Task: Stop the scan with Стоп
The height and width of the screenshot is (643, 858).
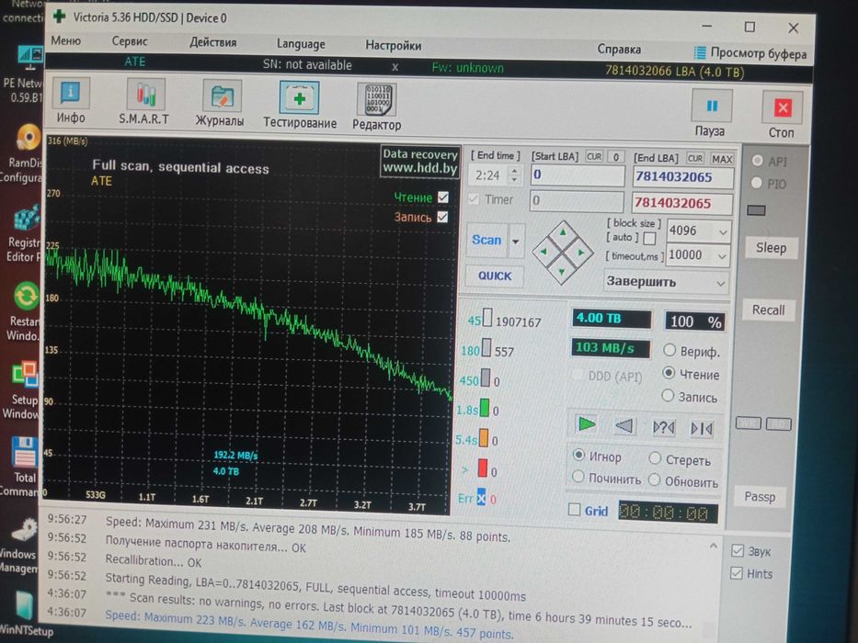Action: click(x=782, y=116)
